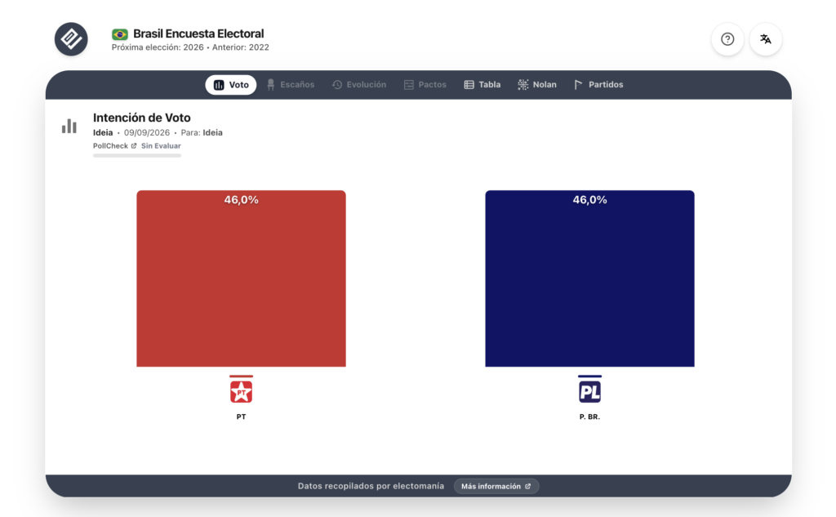Click the bar chart icon beside Intención de Voto
The image size is (836, 517).
(69, 126)
